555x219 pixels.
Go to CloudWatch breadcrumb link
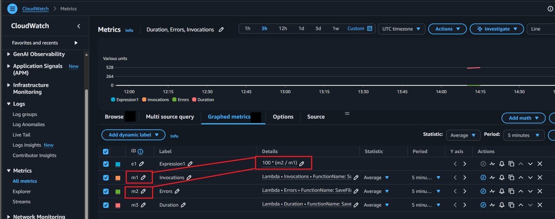click(36, 8)
